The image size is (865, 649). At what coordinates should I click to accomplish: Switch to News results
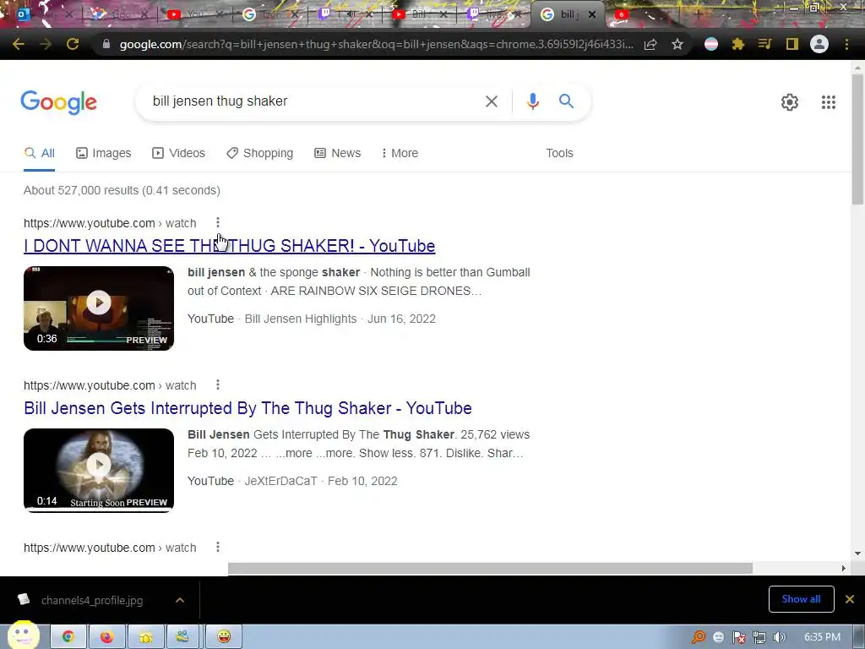point(338,153)
